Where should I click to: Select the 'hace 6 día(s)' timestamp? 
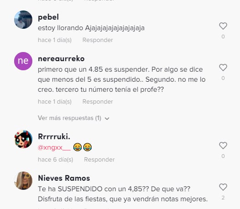pyautogui.click(x=56, y=160)
